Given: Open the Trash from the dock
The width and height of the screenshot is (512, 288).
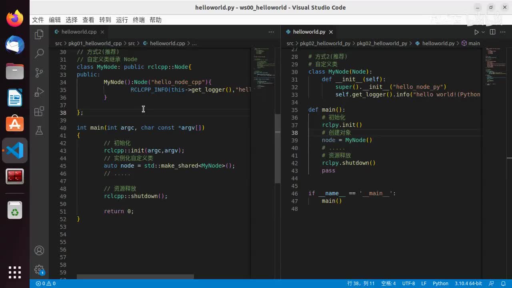Looking at the screenshot, I should (x=15, y=210).
